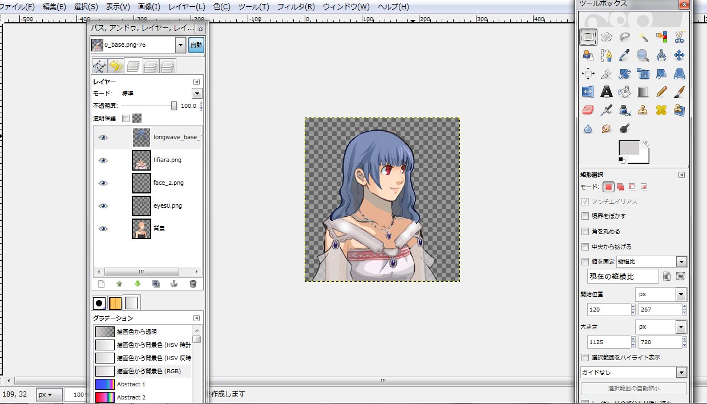This screenshot has height=404, width=707.
Task: Enable 角を丸める checkbox
Action: tap(585, 232)
